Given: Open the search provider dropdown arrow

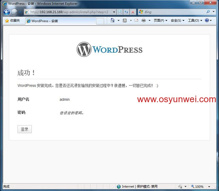Looking at the screenshot, I should pyautogui.click(x=214, y=12).
